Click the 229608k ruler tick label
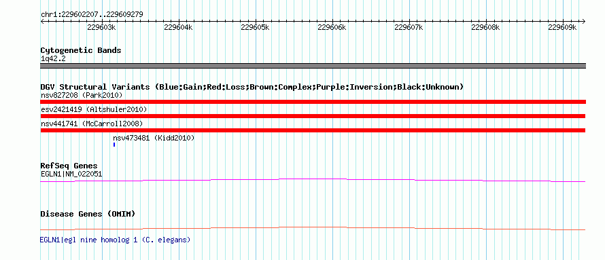The width and height of the screenshot is (605, 260). tap(486, 27)
